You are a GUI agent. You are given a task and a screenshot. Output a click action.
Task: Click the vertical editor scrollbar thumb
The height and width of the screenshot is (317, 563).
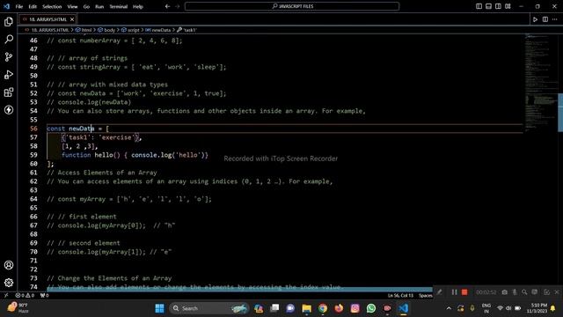[560, 113]
